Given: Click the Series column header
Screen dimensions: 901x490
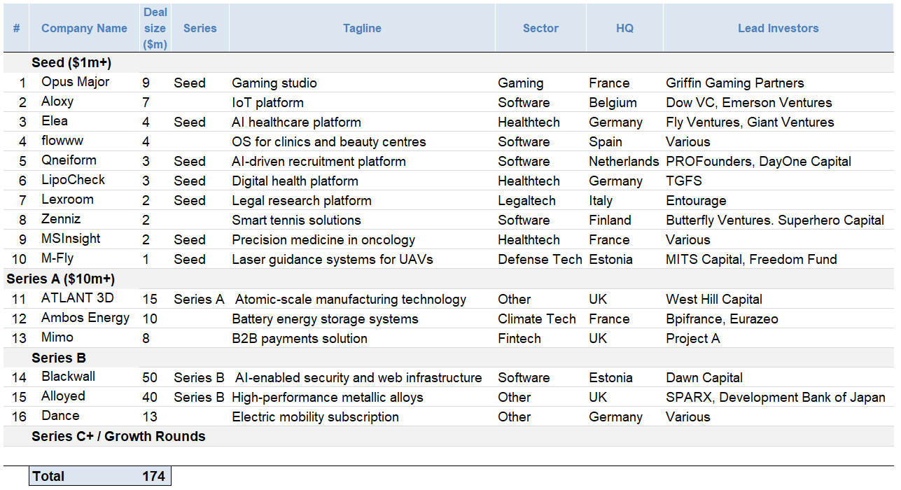Looking at the screenshot, I should click(200, 28).
